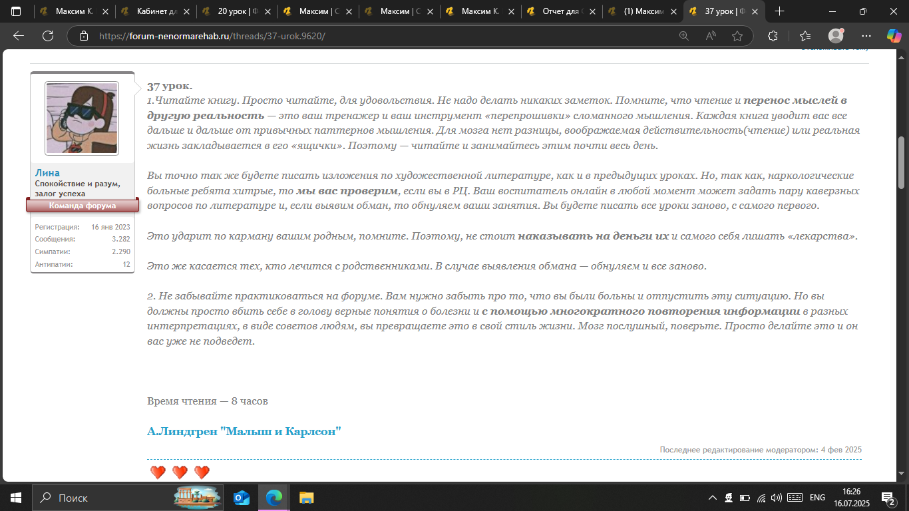Switch to the "Кабинет" browser tab

[154, 11]
